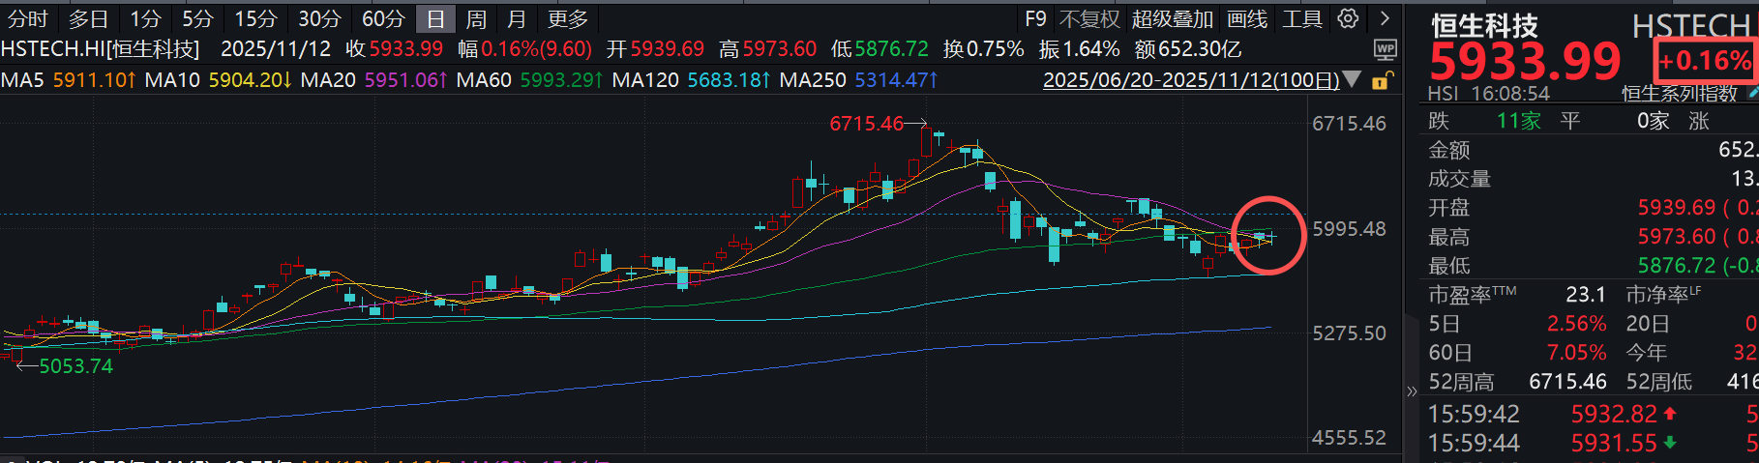This screenshot has height=463, width=1759.
Task: Click the 5日 2.56% return value
Action: [x=1577, y=324]
